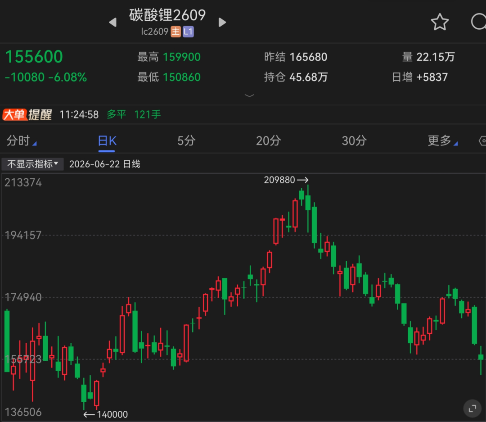
Task: Tap the 昨结 165680 value
Action: 296,57
